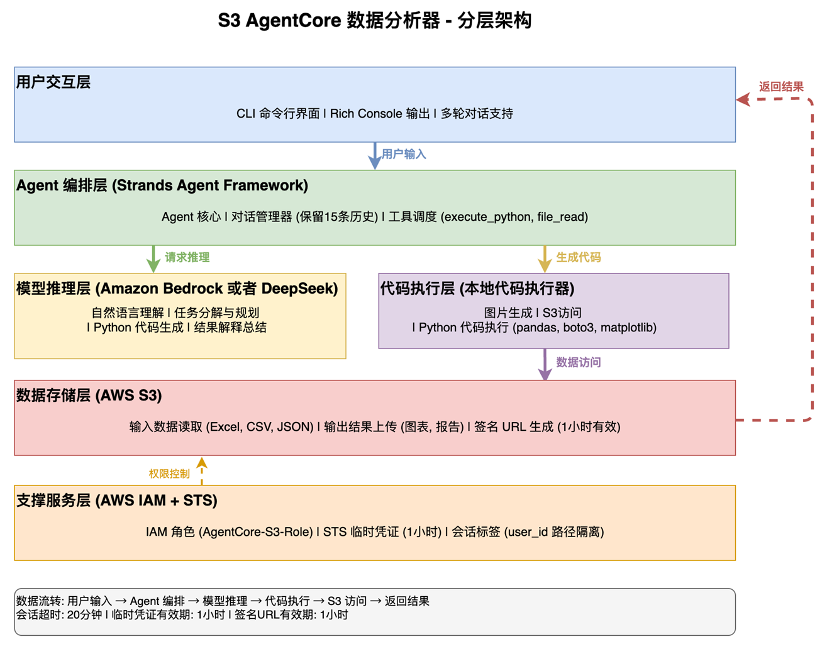827x649 pixels.
Task: Select the "数据流转" flow line in the footer
Action: click(x=223, y=601)
